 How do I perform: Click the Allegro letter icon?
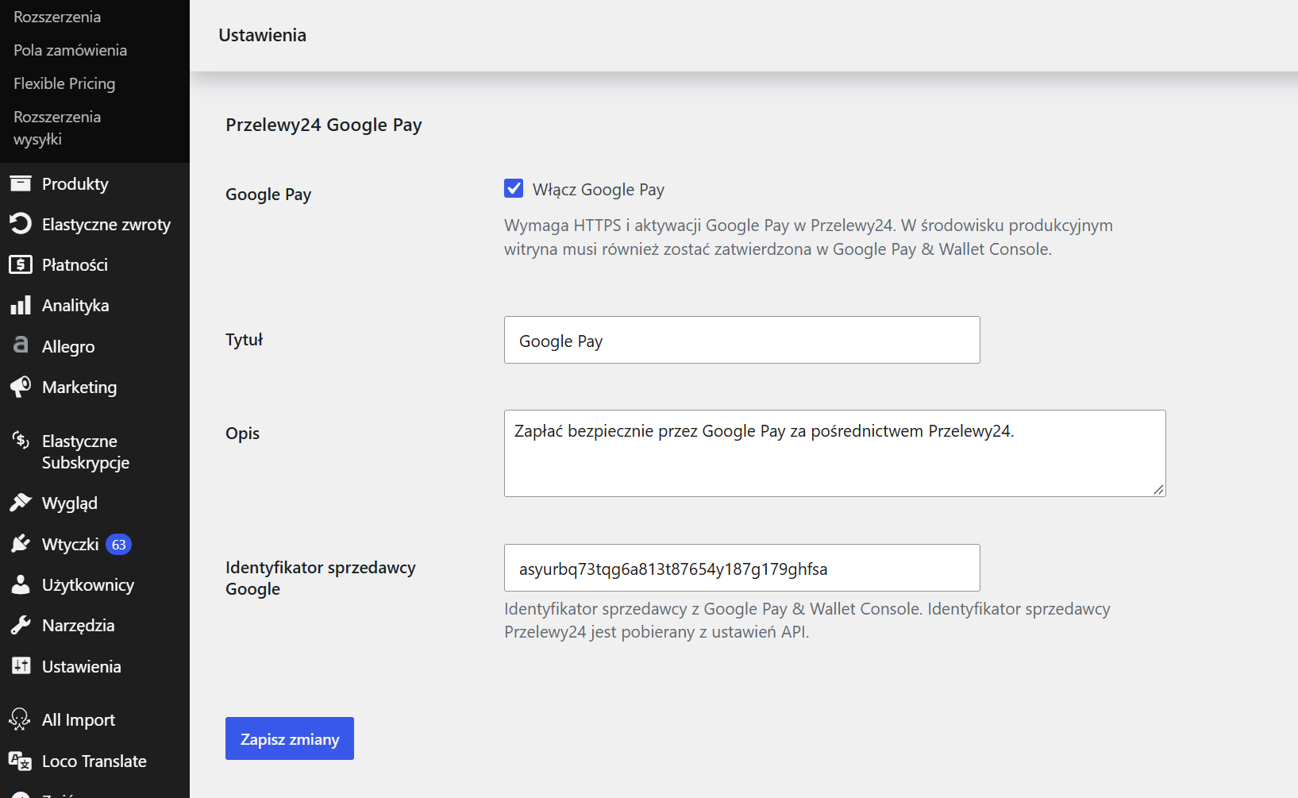[x=21, y=345]
